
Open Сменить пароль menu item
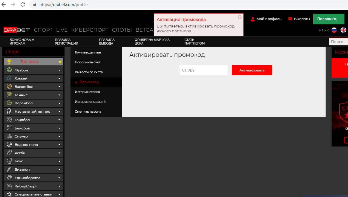pos(88,112)
